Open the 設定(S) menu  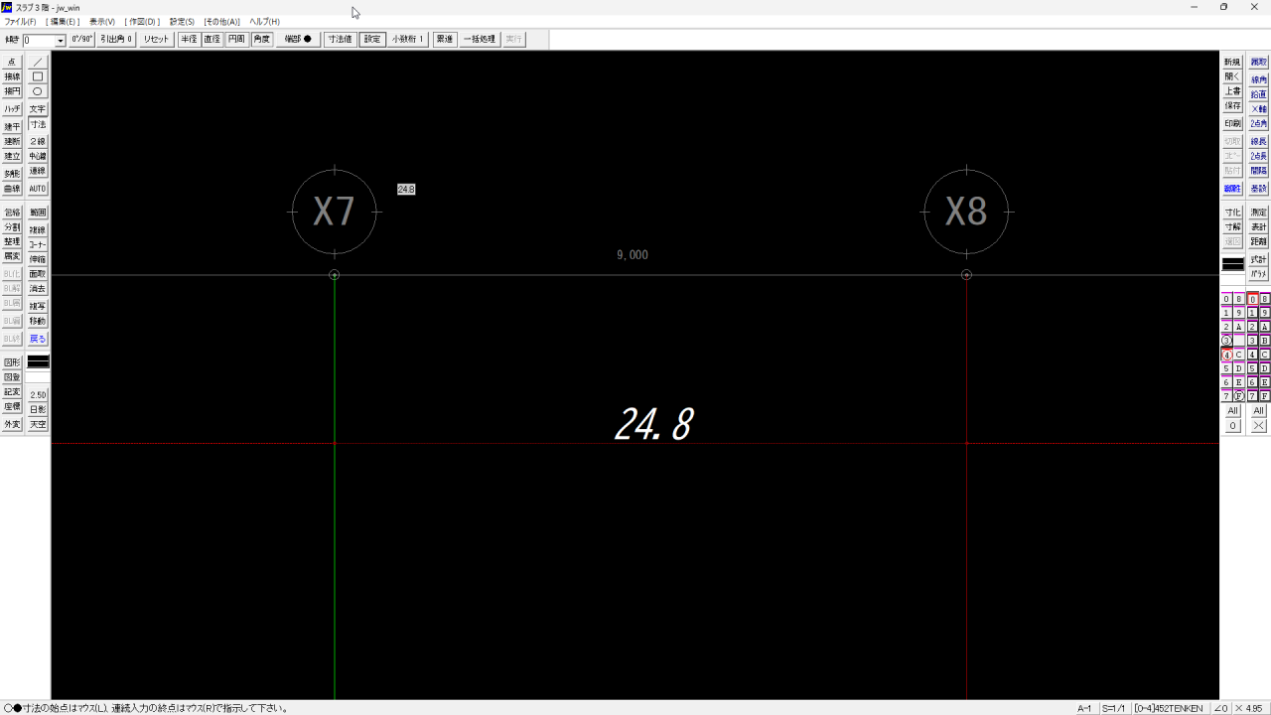pos(182,22)
